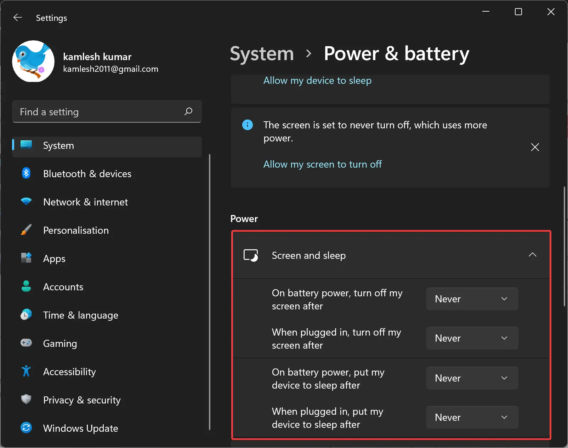Open plugged in sleep-after dropdown
Screen dimensions: 568x448
pos(472,417)
